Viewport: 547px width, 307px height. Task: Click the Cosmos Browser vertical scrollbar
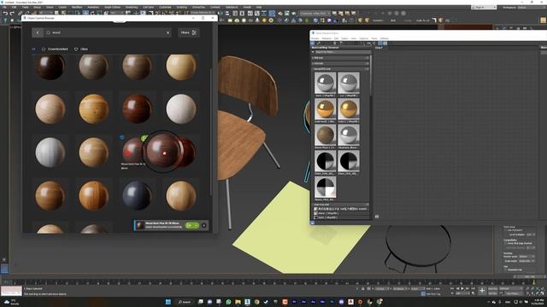coord(211,132)
